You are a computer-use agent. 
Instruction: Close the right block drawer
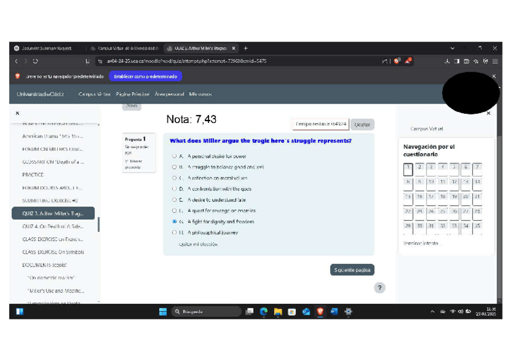(488, 113)
